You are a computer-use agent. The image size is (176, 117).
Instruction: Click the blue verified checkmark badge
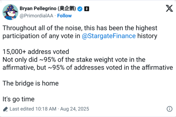point(80,9)
